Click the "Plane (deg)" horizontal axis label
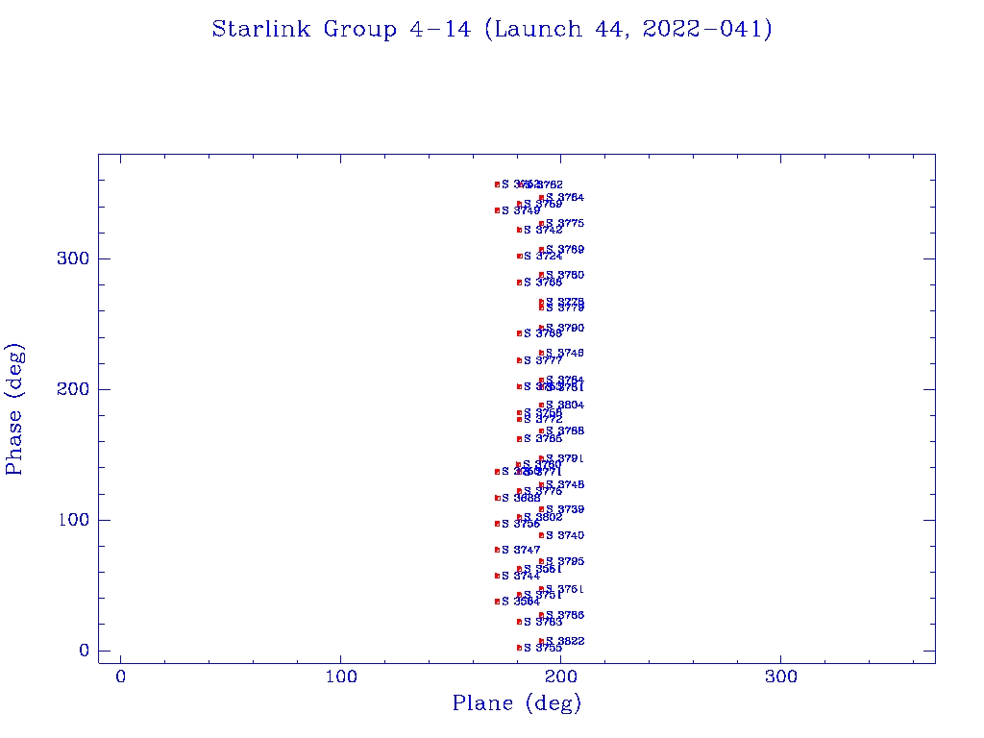This screenshot has width=984, height=738. (x=517, y=702)
